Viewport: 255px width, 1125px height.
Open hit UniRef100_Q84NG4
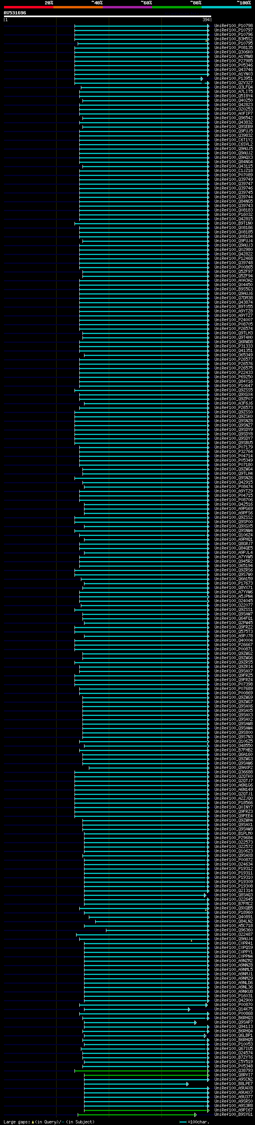pos(233,162)
